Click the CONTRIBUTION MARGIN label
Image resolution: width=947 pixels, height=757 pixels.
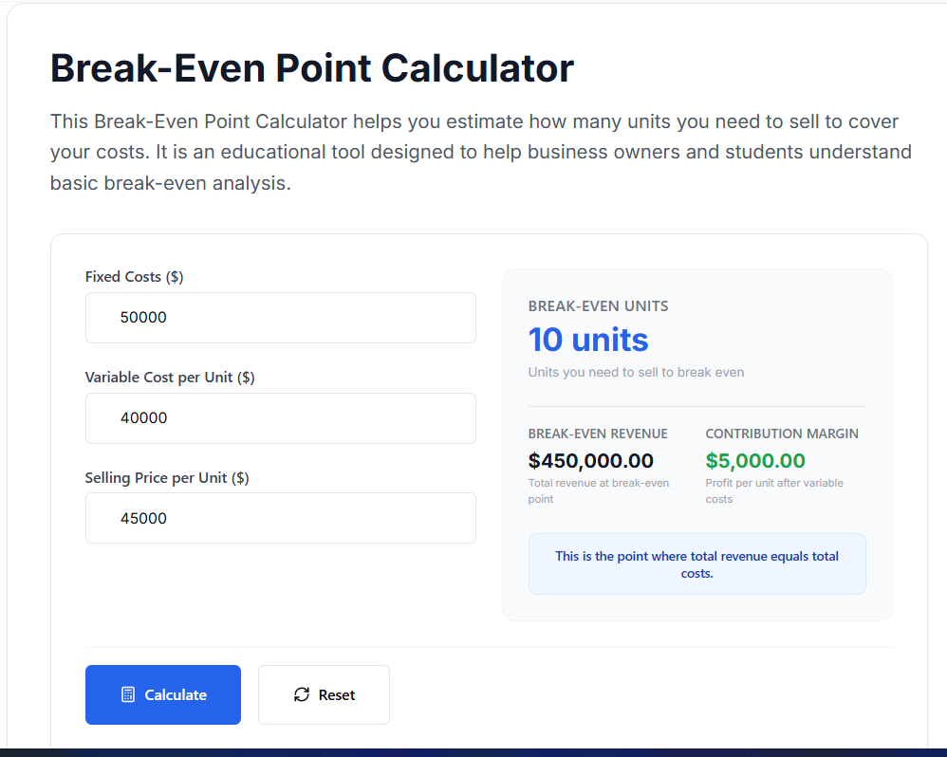tap(782, 433)
